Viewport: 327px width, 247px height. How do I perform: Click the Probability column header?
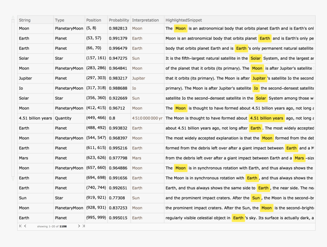click(119, 20)
